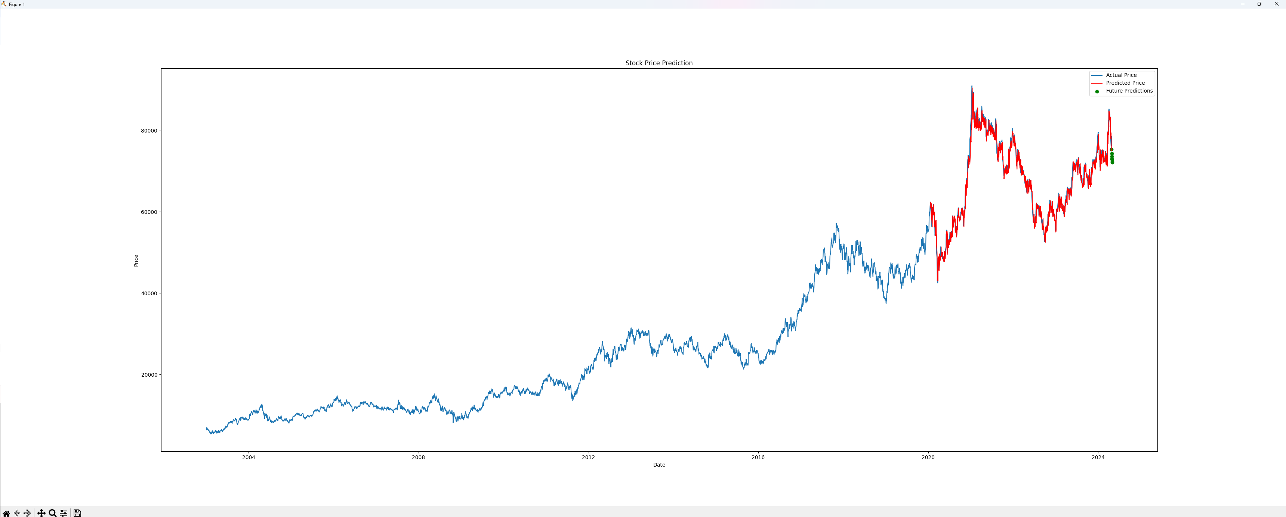Click the Actual Price legend entry
Viewport: 1286px width, 517px height.
pos(1121,75)
